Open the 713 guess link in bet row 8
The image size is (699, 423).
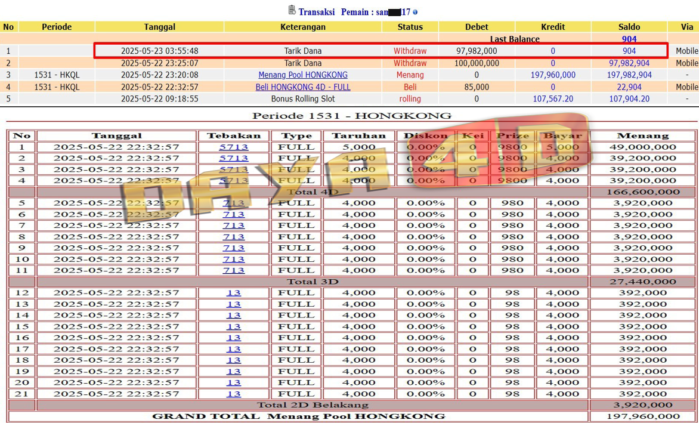pyautogui.click(x=234, y=237)
